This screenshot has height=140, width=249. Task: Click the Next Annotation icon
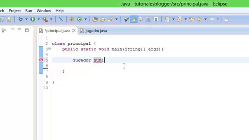(167, 19)
